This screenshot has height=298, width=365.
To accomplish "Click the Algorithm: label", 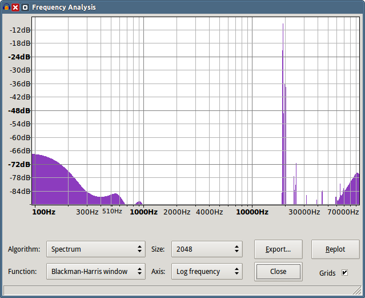I will tap(24, 249).
